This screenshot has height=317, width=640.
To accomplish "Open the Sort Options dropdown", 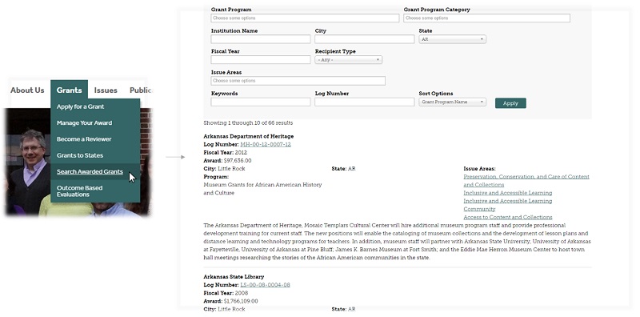I will coord(452,102).
